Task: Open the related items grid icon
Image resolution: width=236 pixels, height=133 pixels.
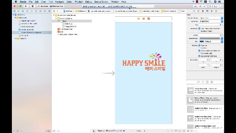Action: (54, 11)
